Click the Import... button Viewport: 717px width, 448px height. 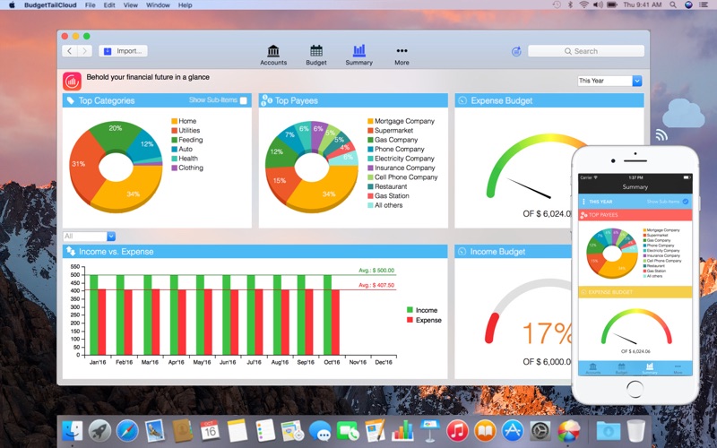(x=123, y=51)
